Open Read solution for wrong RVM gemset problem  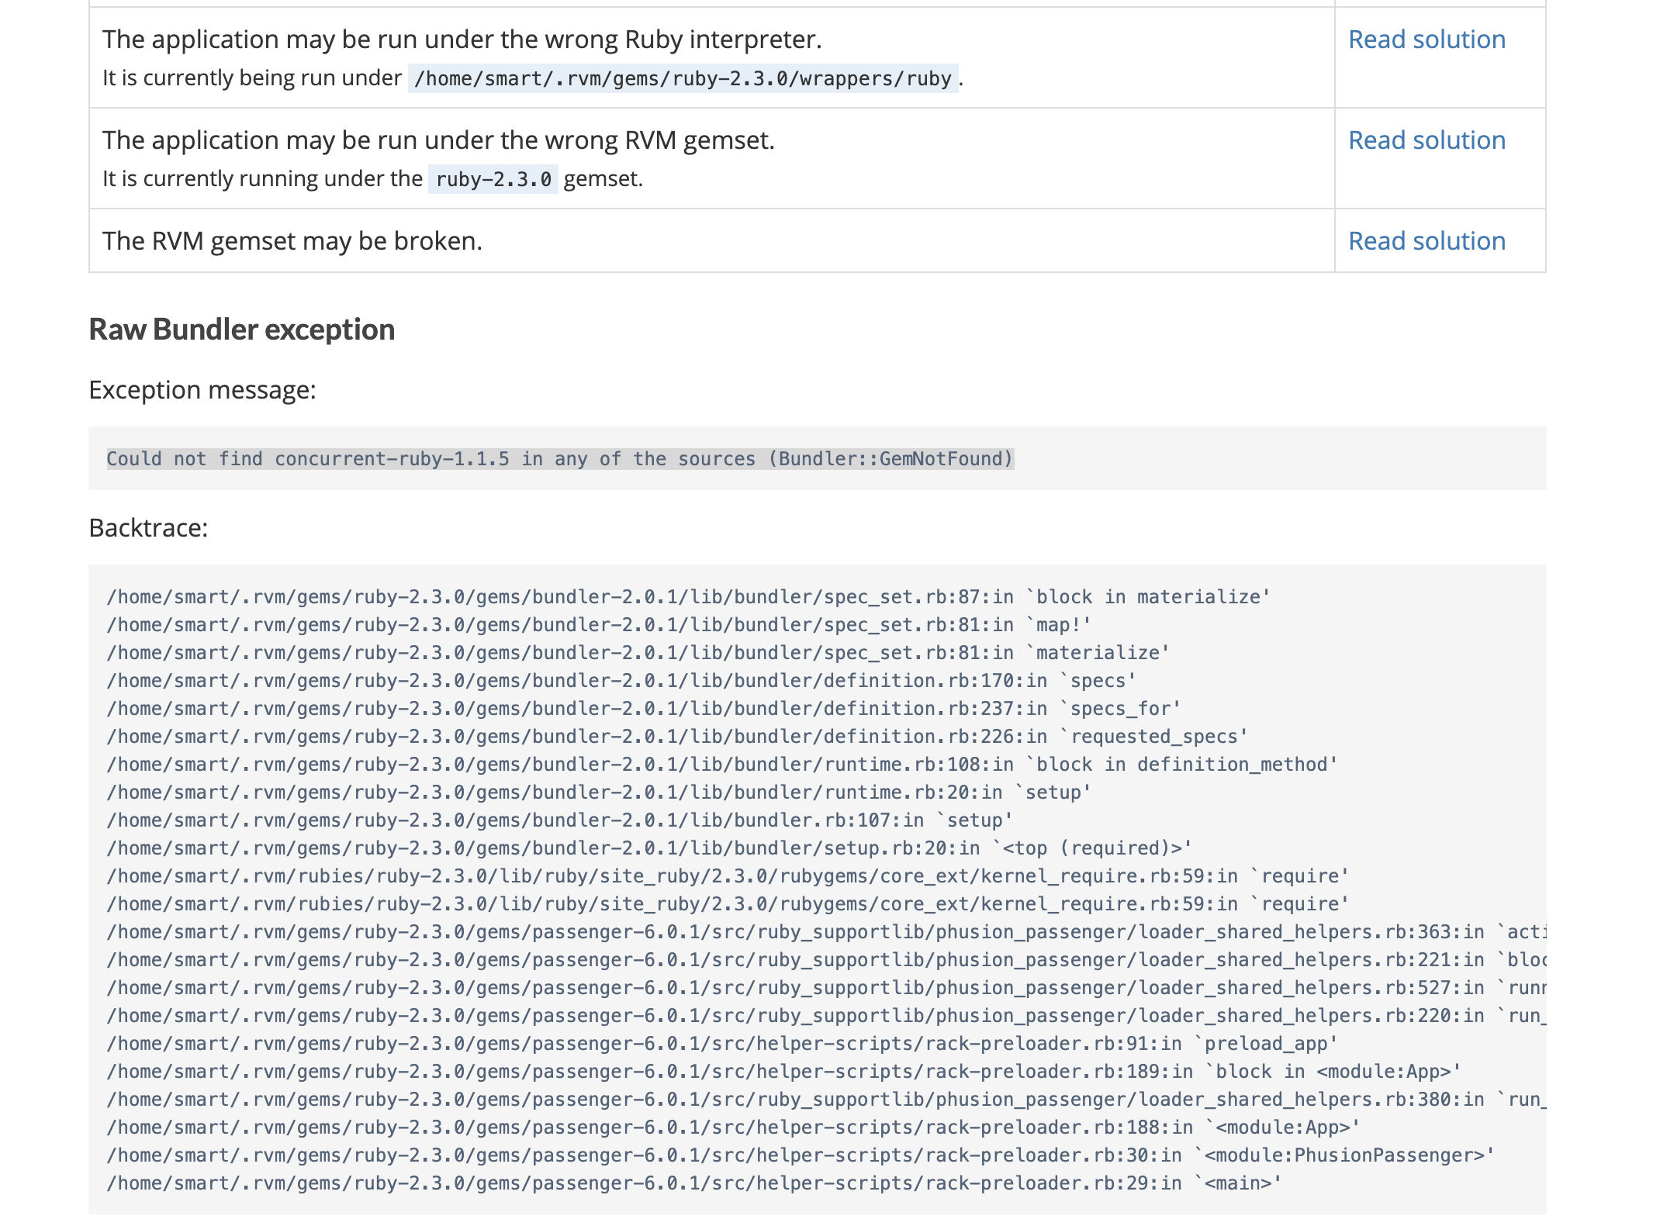1426,140
